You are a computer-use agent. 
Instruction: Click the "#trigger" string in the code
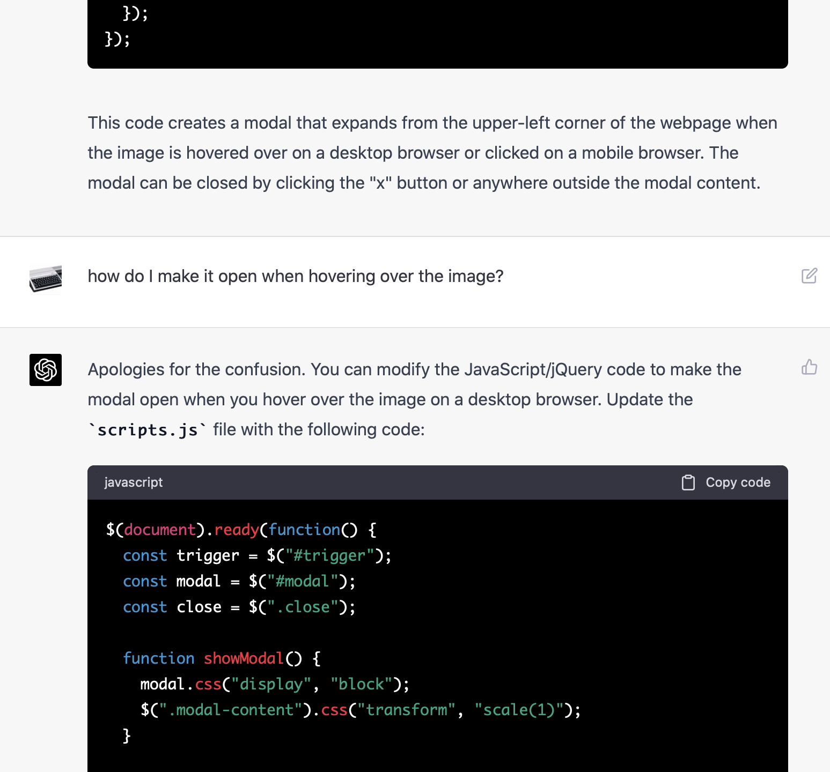[x=329, y=555]
